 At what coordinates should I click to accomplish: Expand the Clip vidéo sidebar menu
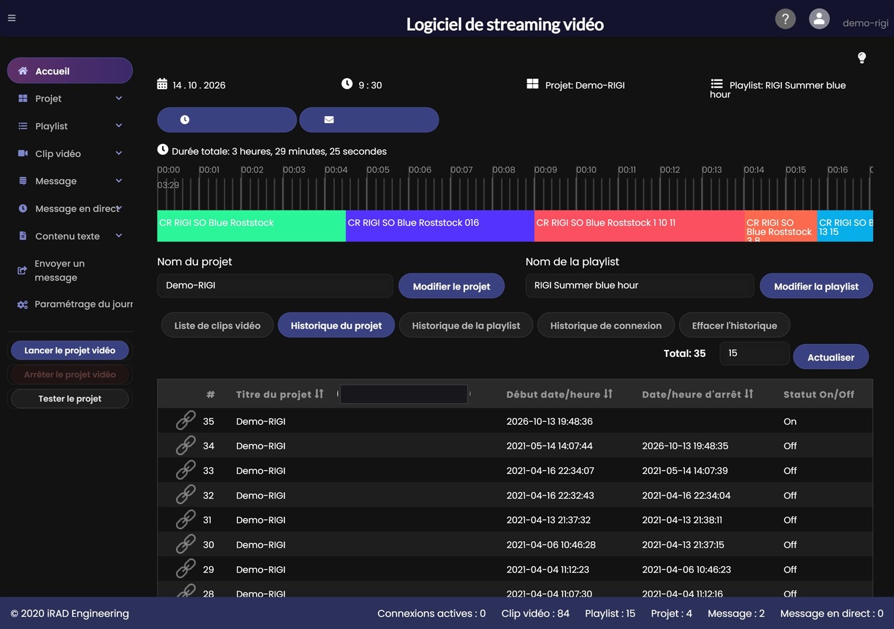tap(70, 153)
